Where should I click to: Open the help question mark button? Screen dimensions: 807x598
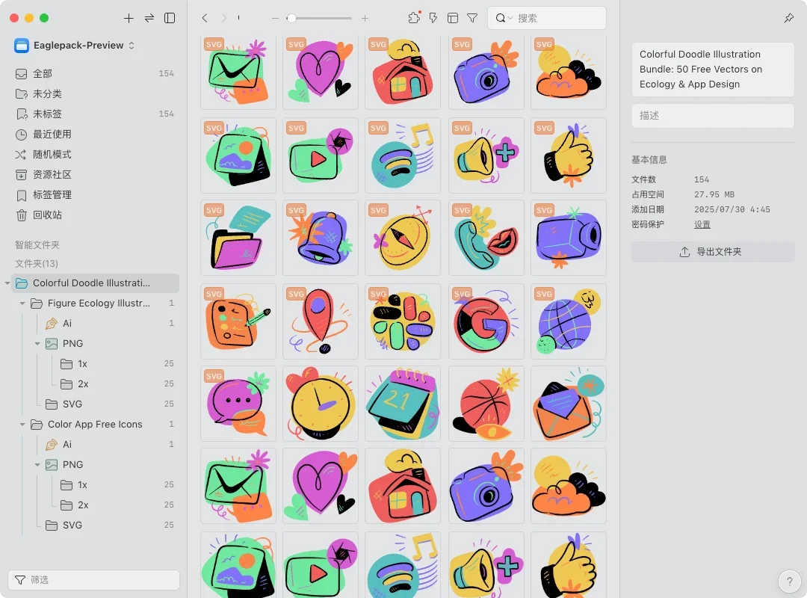789,580
